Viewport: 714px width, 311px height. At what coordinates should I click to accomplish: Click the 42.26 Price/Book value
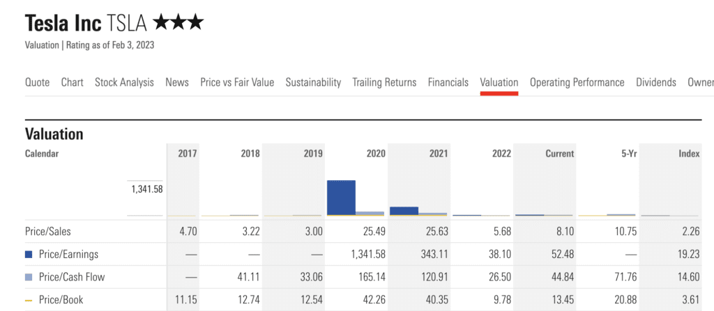(x=374, y=300)
